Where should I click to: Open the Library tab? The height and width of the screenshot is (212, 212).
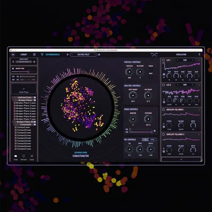pos(24,55)
